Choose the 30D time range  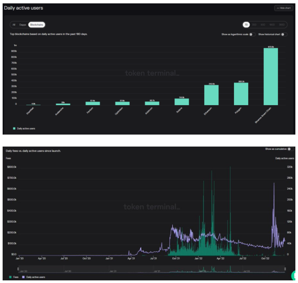[x=254, y=25]
